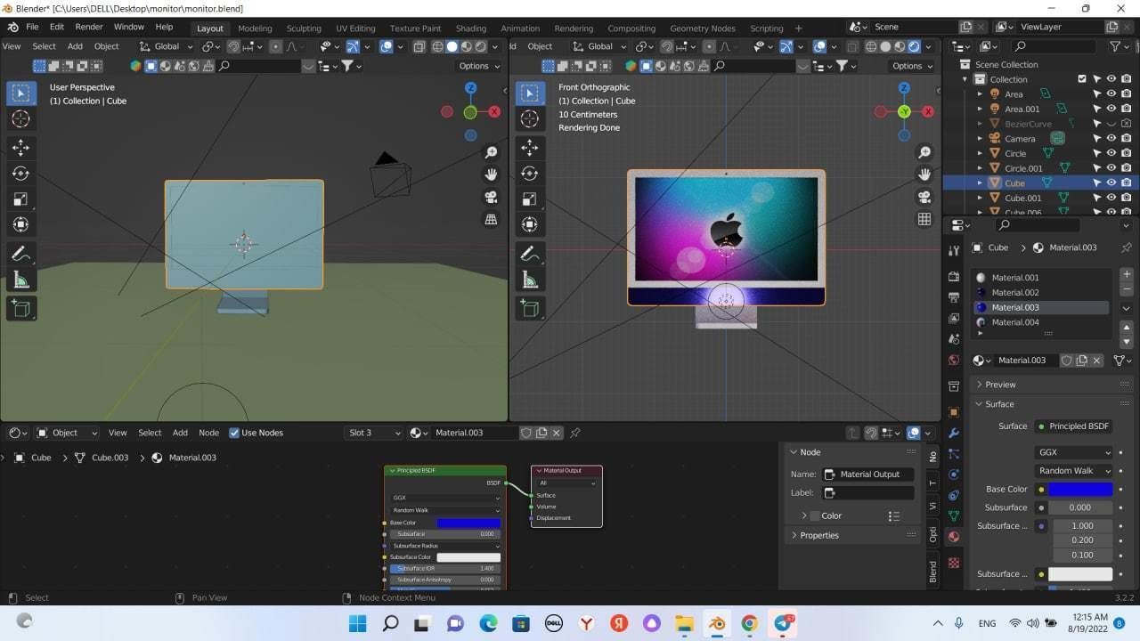
Task: Toggle selectability of Circle.001 object
Action: (x=1097, y=168)
